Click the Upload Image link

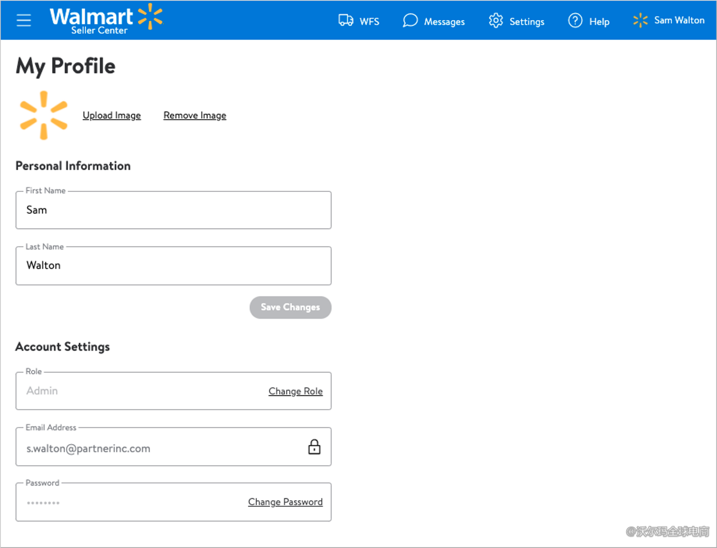coord(112,115)
